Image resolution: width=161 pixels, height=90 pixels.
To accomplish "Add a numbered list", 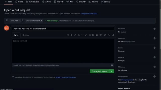I will (93, 35).
